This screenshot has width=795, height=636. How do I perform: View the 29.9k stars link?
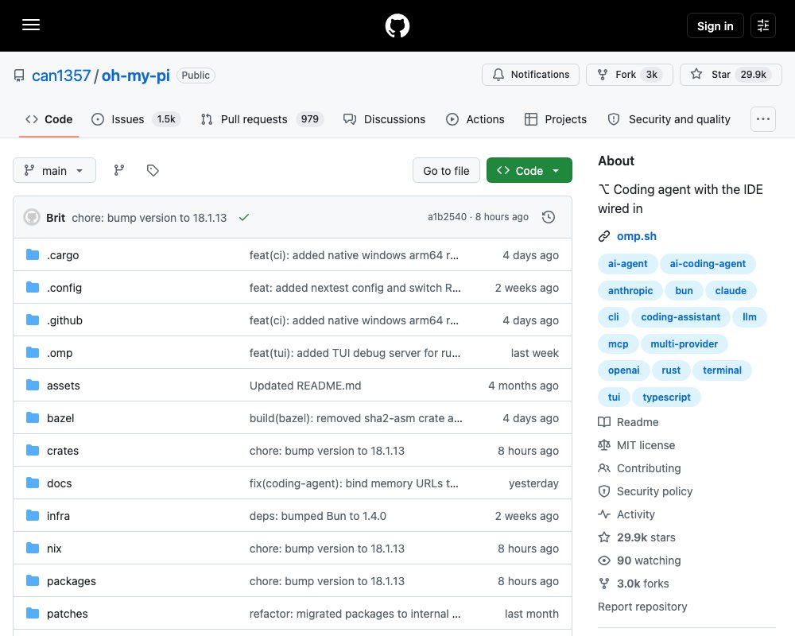637,537
